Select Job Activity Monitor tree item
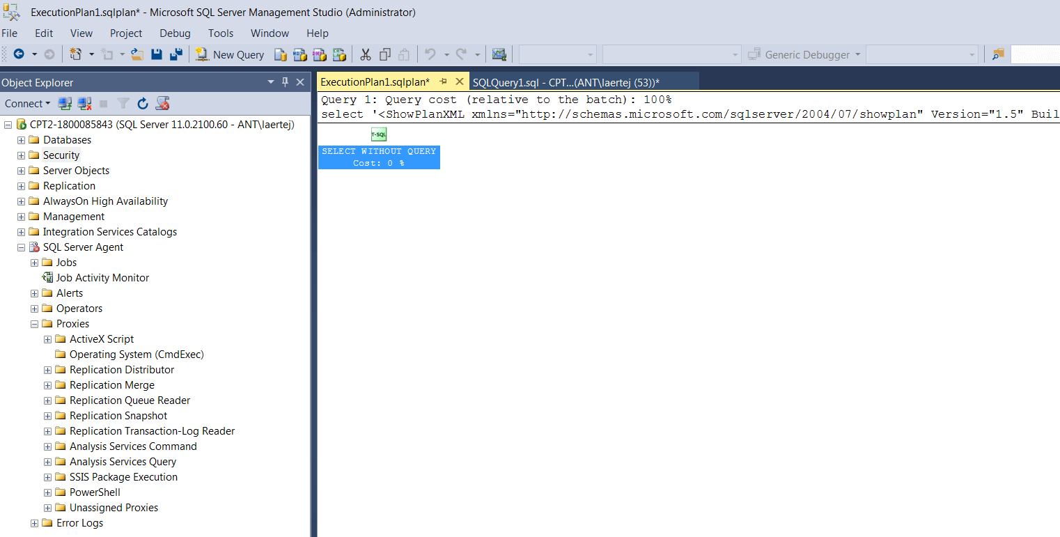Image resolution: width=1060 pixels, height=537 pixels. coord(102,278)
